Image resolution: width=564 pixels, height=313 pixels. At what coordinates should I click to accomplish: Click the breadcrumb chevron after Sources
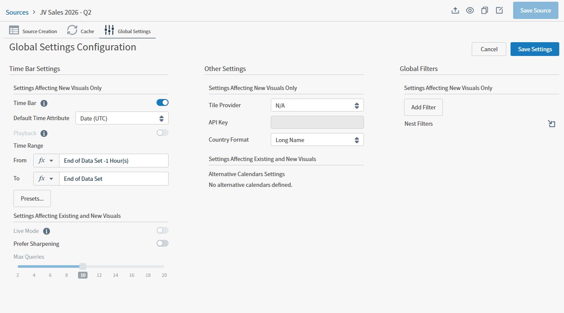tap(34, 12)
